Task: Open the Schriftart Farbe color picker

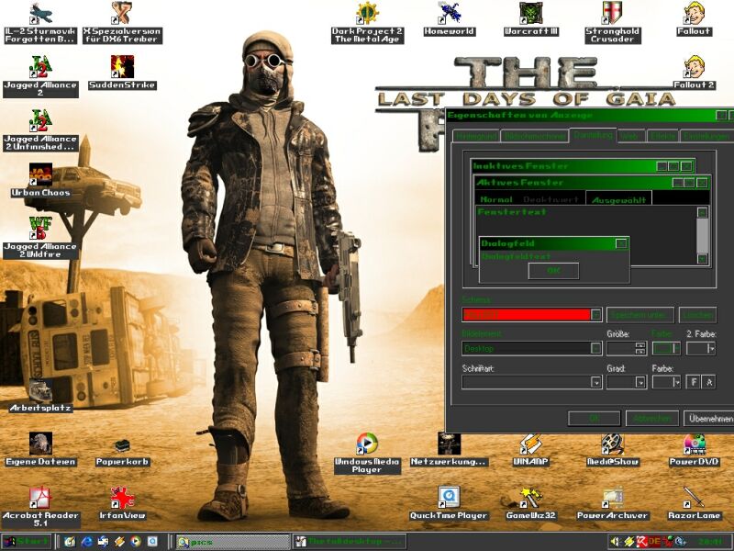Action: click(666, 382)
